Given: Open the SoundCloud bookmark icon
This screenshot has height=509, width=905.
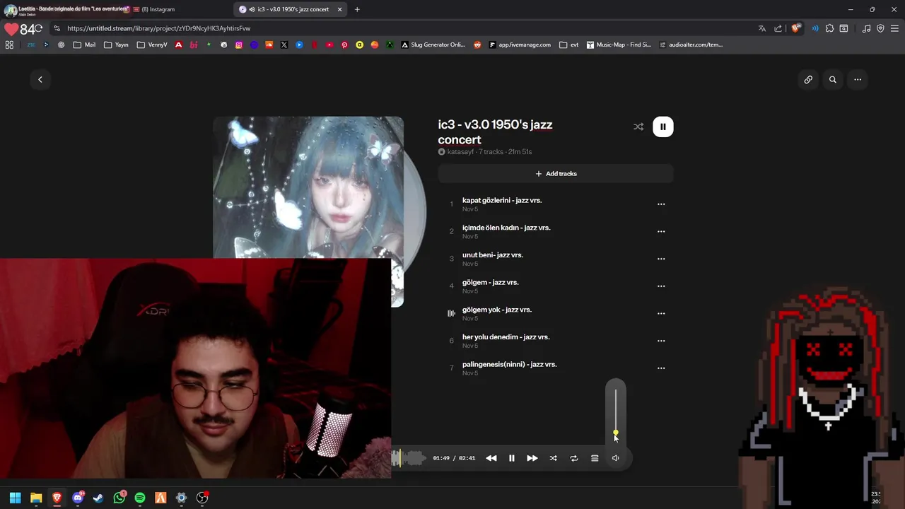Looking at the screenshot, I should tap(269, 45).
